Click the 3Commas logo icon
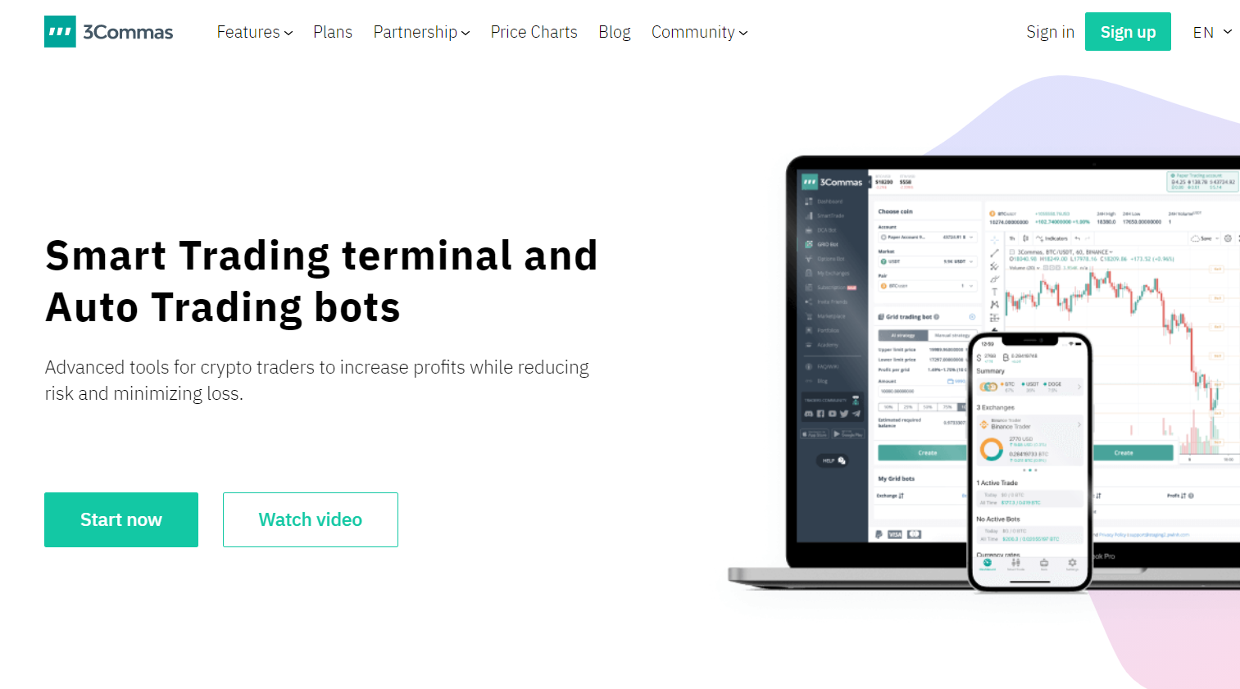Viewport: 1240px width, 689px height. click(60, 32)
